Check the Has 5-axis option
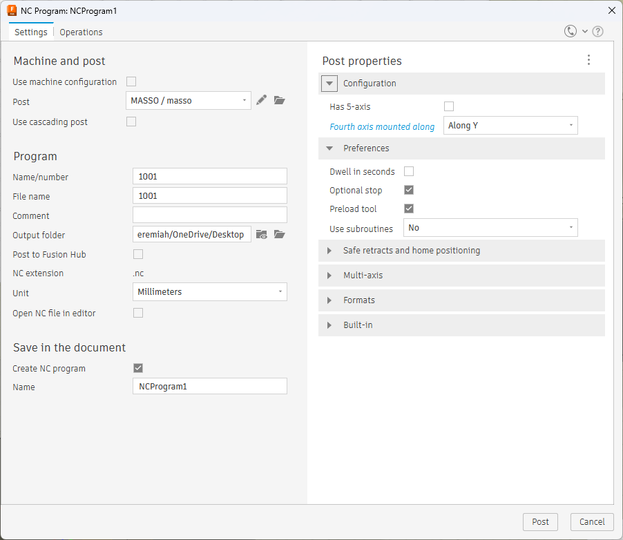This screenshot has width=623, height=540. (449, 106)
